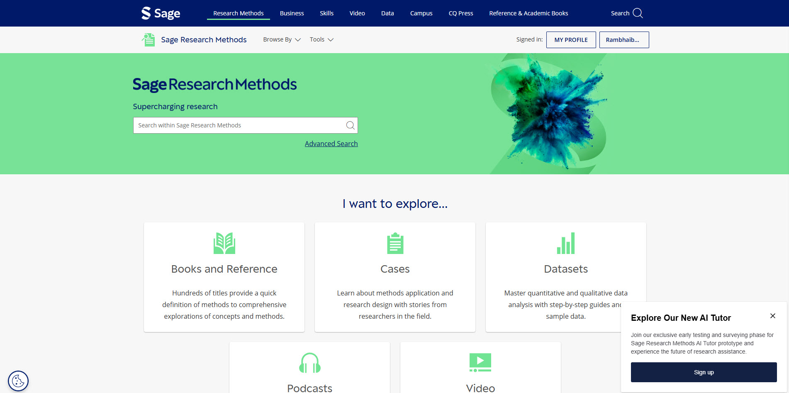Open the top-bar Search magnifier icon

point(638,13)
